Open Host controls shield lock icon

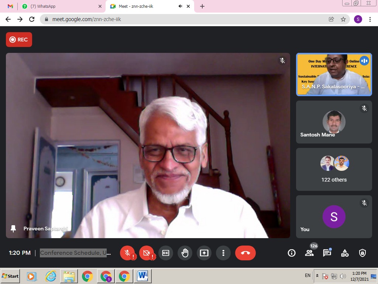pyautogui.click(x=362, y=253)
